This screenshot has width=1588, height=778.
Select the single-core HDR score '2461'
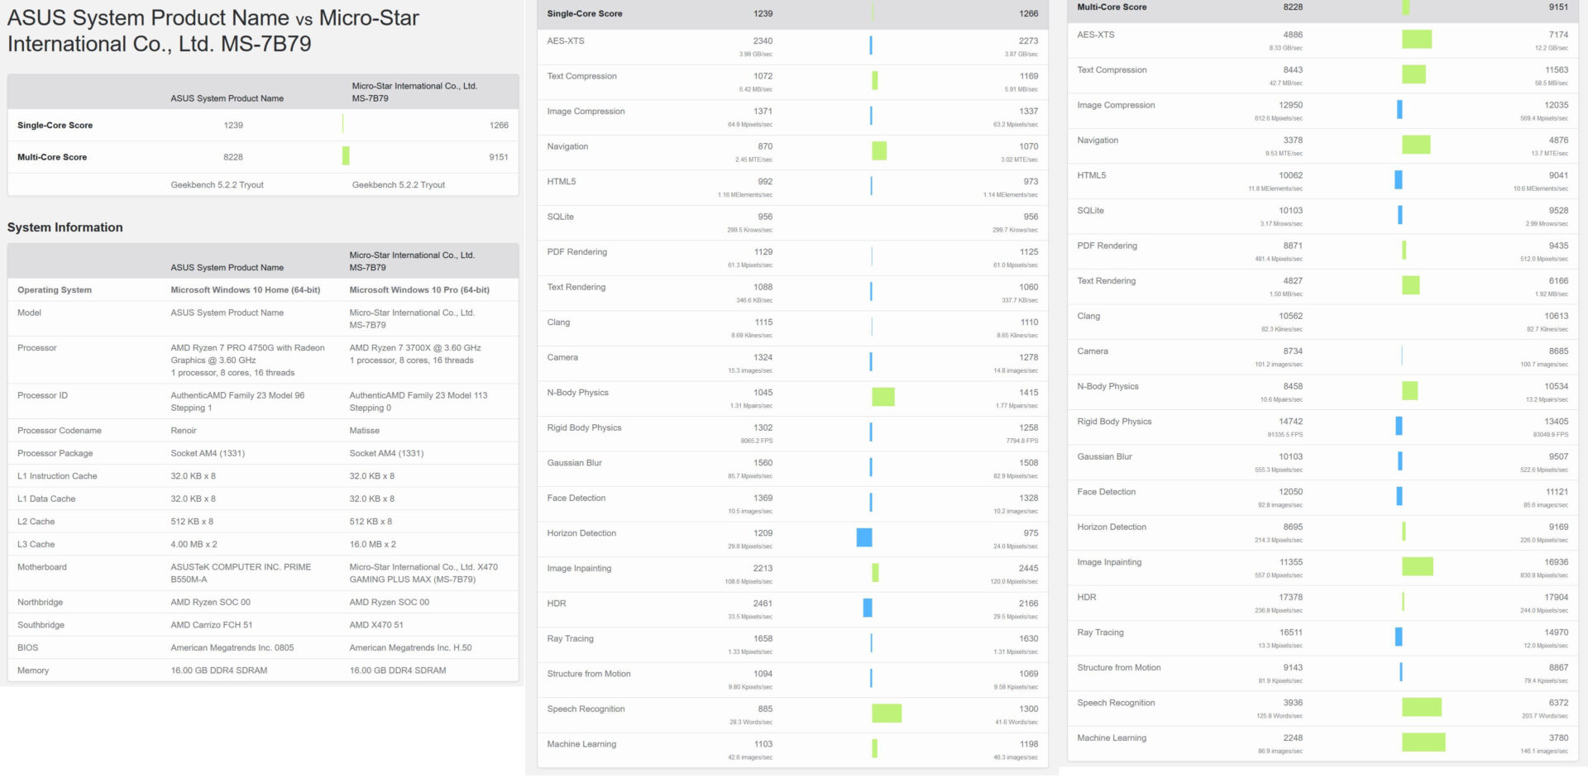point(763,604)
